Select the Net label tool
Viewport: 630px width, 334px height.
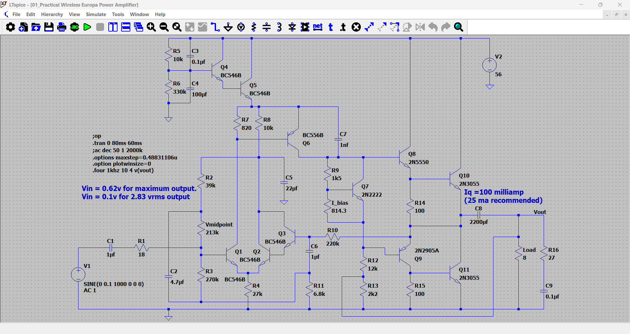tap(318, 27)
